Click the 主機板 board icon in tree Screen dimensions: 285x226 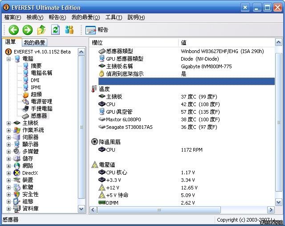coord(17,123)
